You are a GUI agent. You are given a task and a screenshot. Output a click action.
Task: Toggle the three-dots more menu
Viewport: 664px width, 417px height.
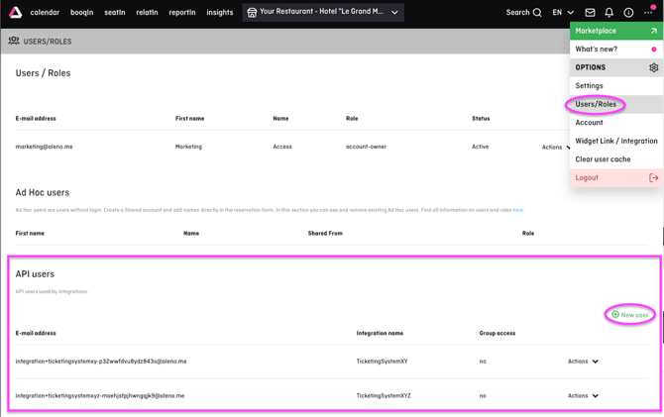[648, 12]
